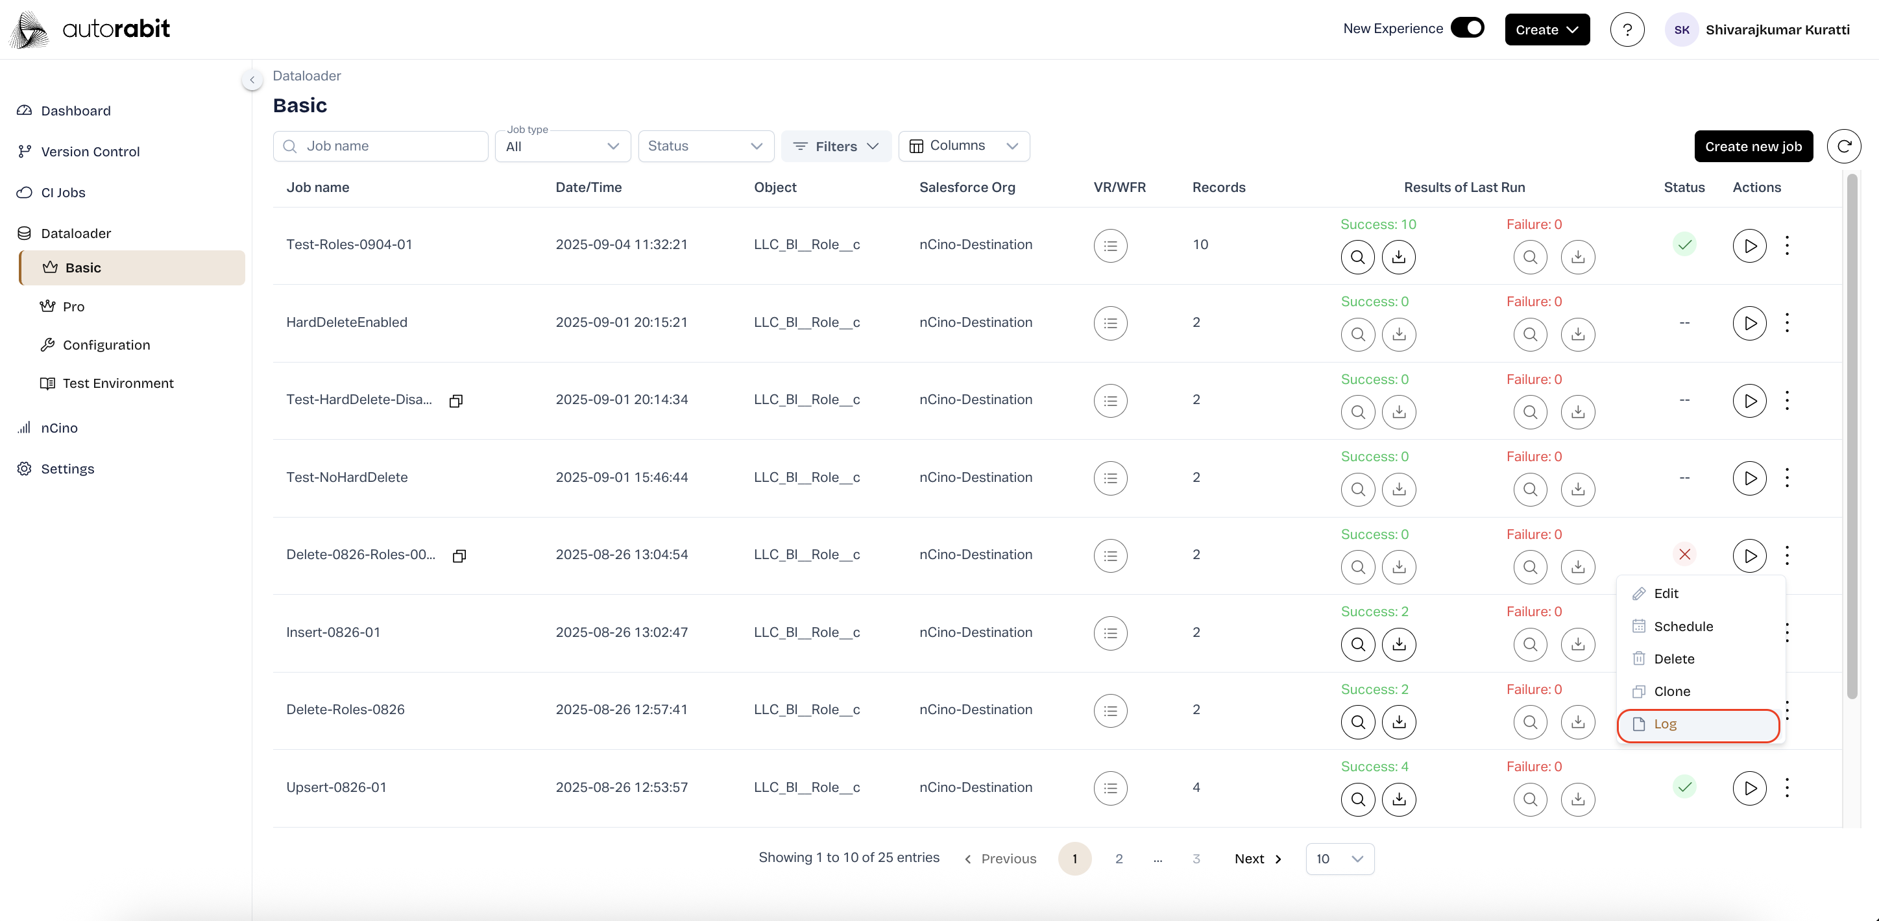This screenshot has width=1879, height=921.
Task: Click copy icon beside Test-HardDelete-Disa job name
Action: [456, 401]
